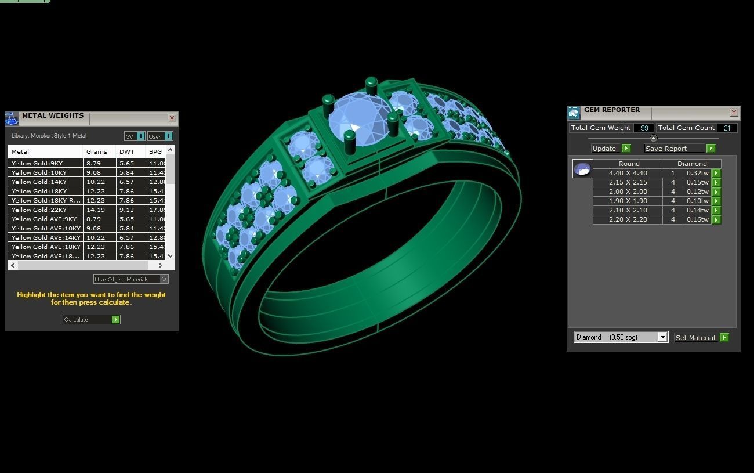
Task: Close the Gem Reporter panel
Action: coord(734,113)
